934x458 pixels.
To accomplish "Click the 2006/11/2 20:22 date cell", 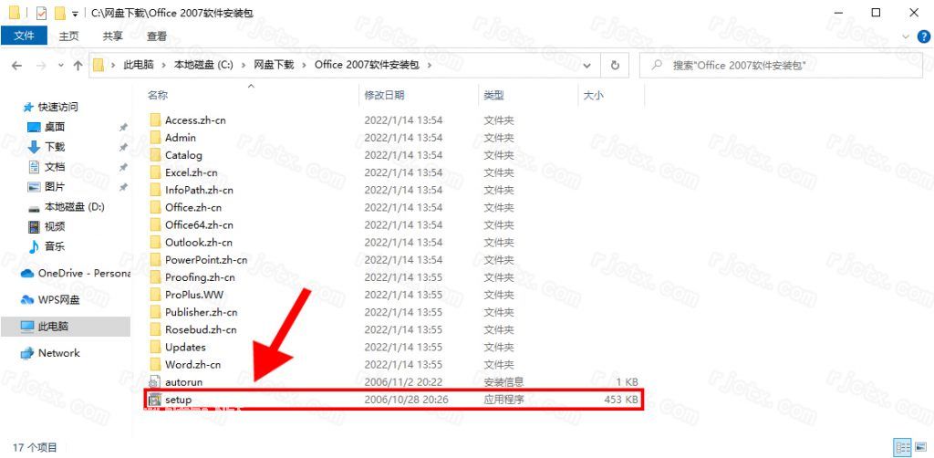I will [402, 381].
